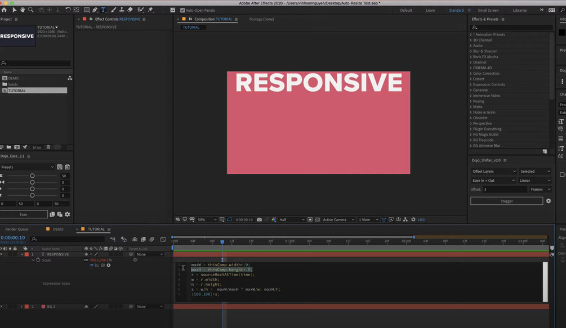The height and width of the screenshot is (328, 566).
Task: Select the Eraser tool
Action: click(x=130, y=10)
